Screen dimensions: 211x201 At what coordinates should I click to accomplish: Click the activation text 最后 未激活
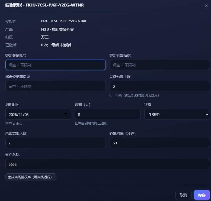[x=61, y=45]
